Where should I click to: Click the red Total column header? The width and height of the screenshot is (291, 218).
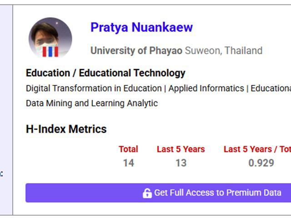128,149
